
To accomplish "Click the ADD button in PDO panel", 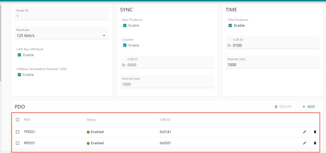I will click(x=308, y=107).
